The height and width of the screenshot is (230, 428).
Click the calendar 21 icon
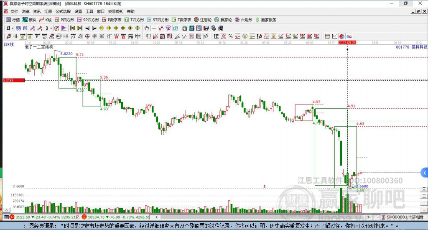click(184, 28)
